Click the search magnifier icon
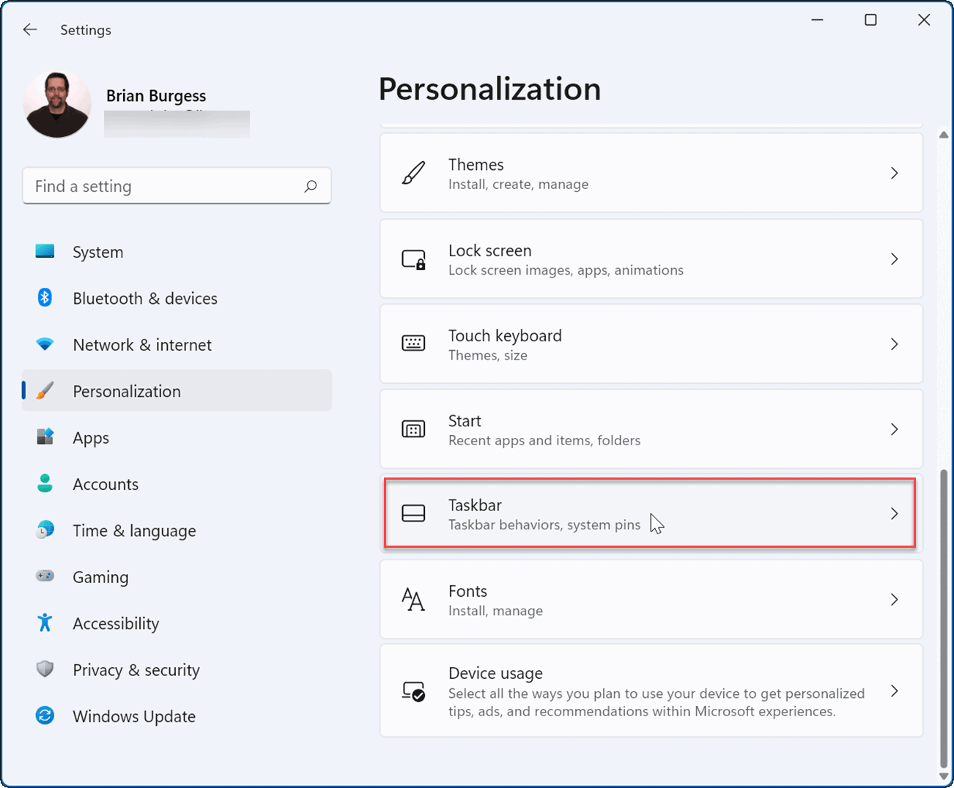This screenshot has width=954, height=788. [311, 186]
